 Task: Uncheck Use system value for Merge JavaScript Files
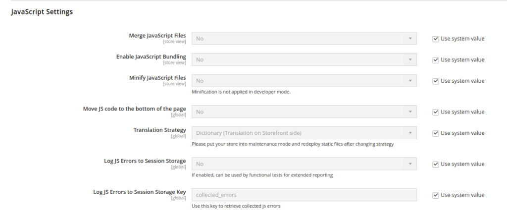pyautogui.click(x=436, y=39)
